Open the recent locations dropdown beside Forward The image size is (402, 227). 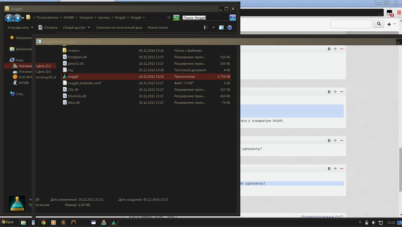(23, 18)
